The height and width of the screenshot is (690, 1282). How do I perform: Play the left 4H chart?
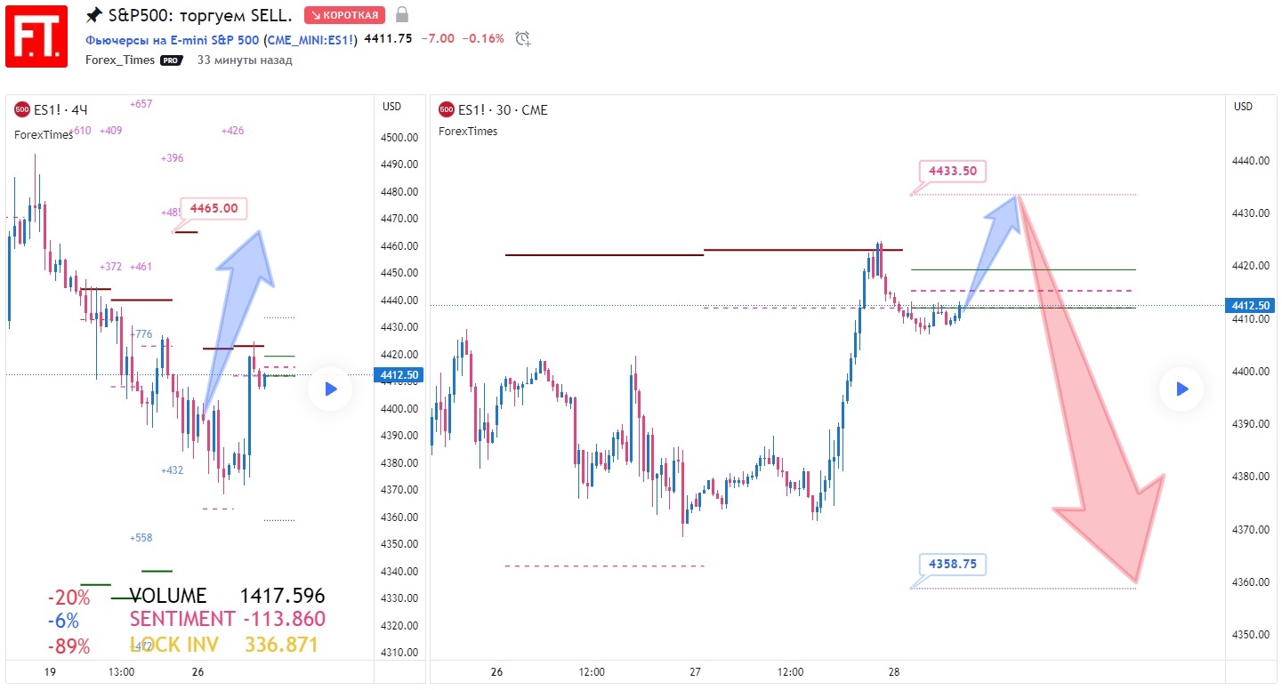[330, 389]
